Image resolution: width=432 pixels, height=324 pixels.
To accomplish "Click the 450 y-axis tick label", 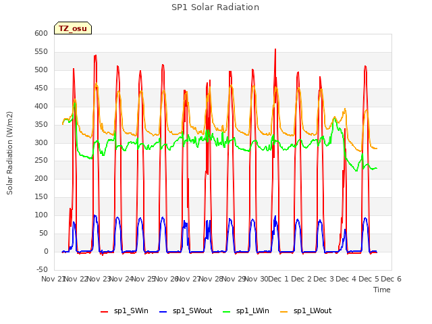I will pos(41,88).
